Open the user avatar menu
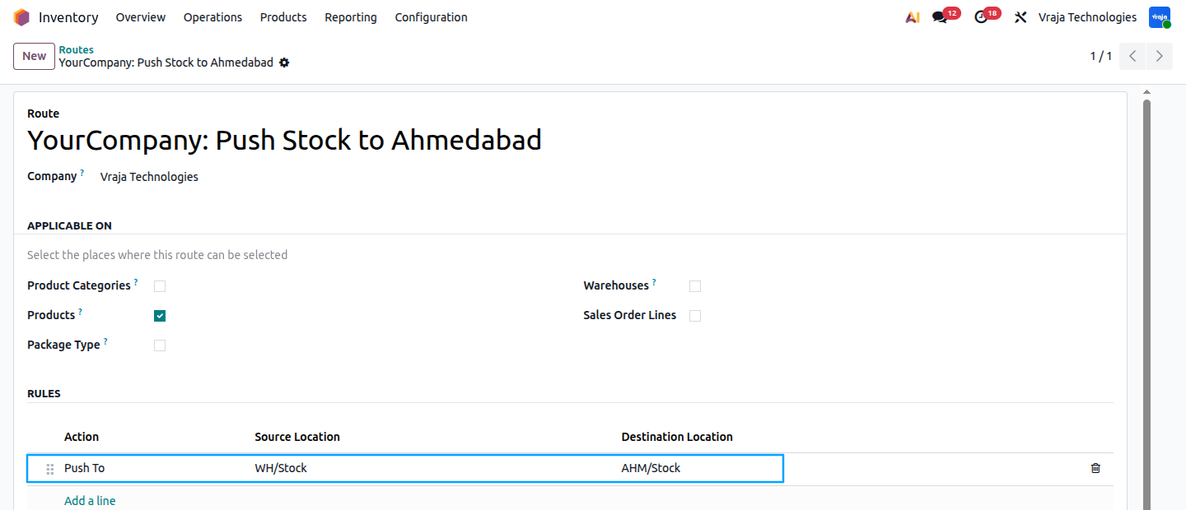This screenshot has height=510, width=1186. tap(1160, 17)
